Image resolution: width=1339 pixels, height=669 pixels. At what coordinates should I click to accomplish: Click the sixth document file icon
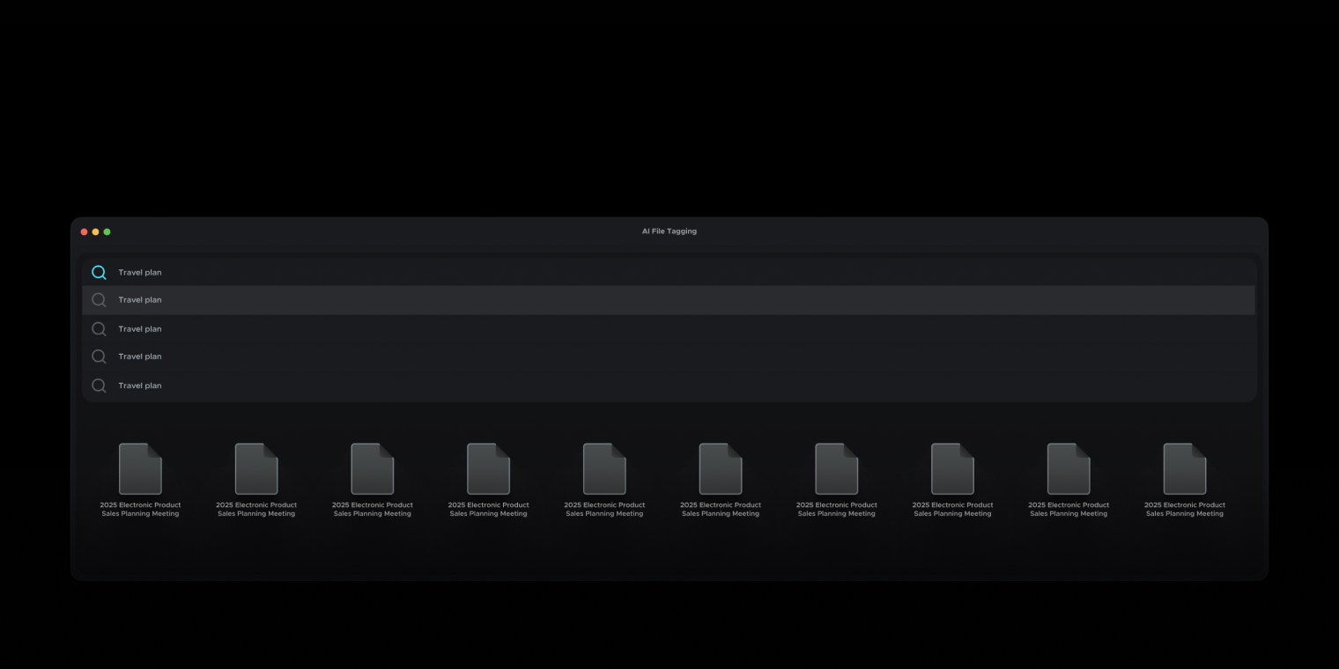pyautogui.click(x=721, y=468)
